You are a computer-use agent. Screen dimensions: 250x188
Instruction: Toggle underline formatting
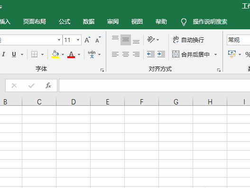[14, 54]
